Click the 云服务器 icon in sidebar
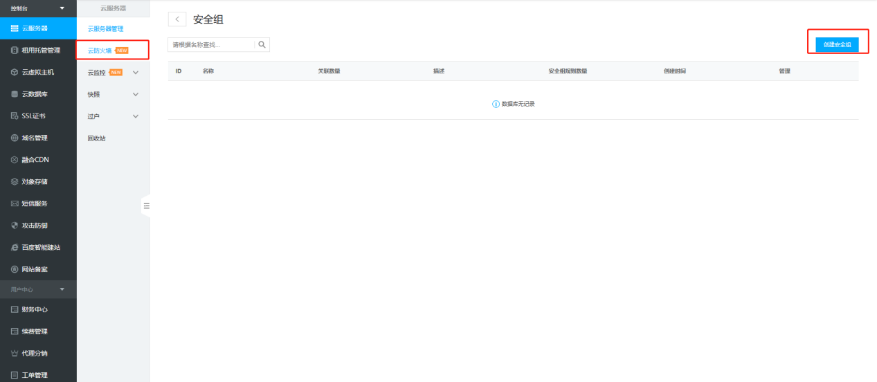The width and height of the screenshot is (877, 382). (15, 28)
